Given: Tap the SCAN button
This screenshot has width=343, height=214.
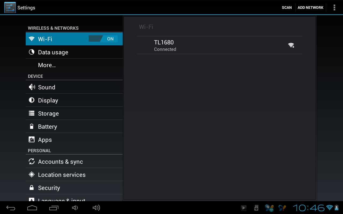Looking at the screenshot, I should (x=286, y=7).
